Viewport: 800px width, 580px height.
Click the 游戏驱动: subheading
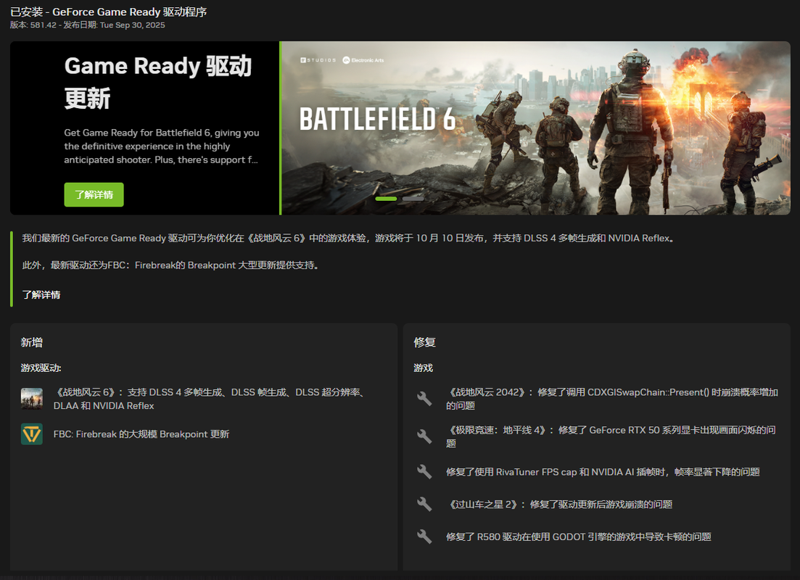tap(41, 368)
